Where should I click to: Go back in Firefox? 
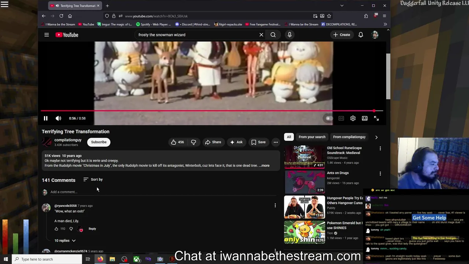click(x=44, y=16)
